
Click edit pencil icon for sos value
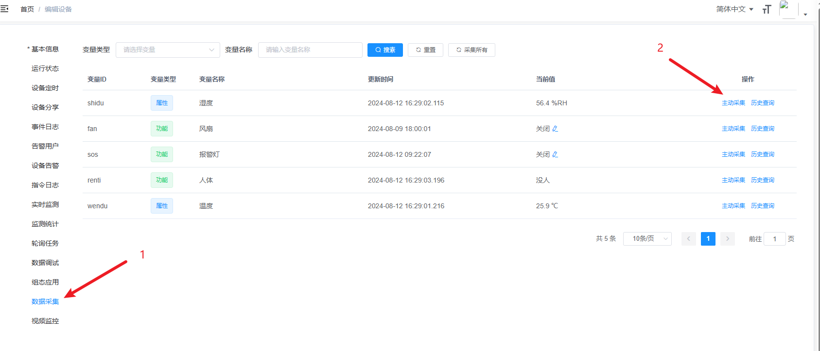(555, 154)
